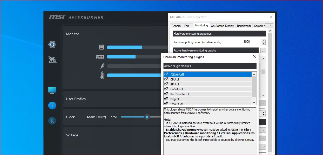The image size is (323, 155).
Task: Select the monitor display icon in sidebar
Action: click(52, 90)
